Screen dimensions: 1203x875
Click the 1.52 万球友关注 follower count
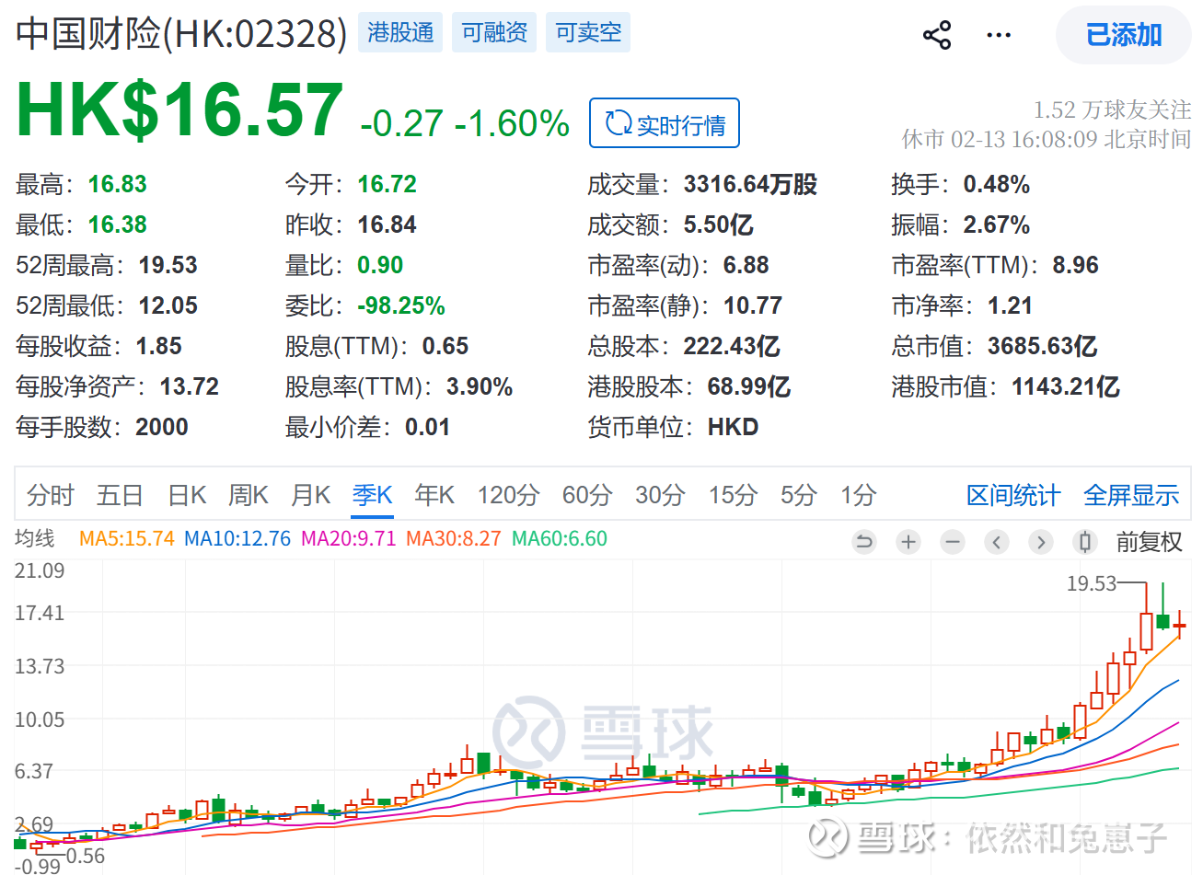(1112, 110)
